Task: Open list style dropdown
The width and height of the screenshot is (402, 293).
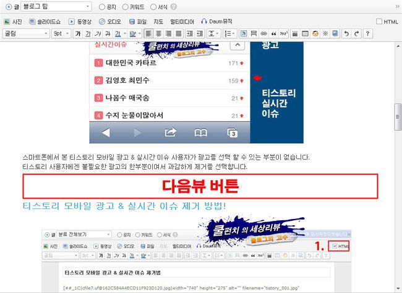Action: [229, 34]
